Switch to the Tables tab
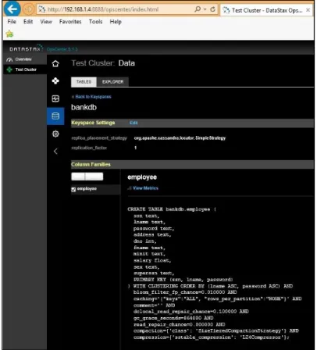 (84, 82)
